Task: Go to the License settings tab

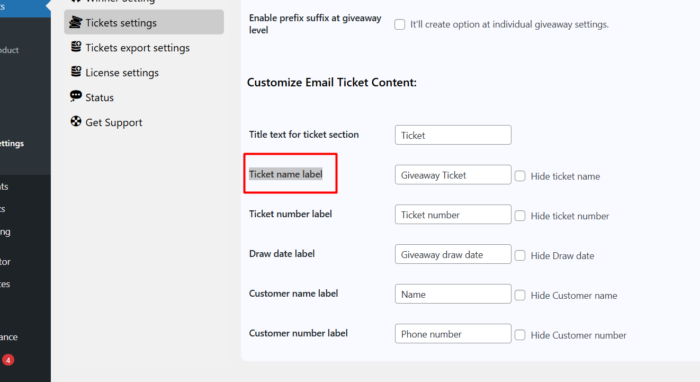Action: (122, 73)
